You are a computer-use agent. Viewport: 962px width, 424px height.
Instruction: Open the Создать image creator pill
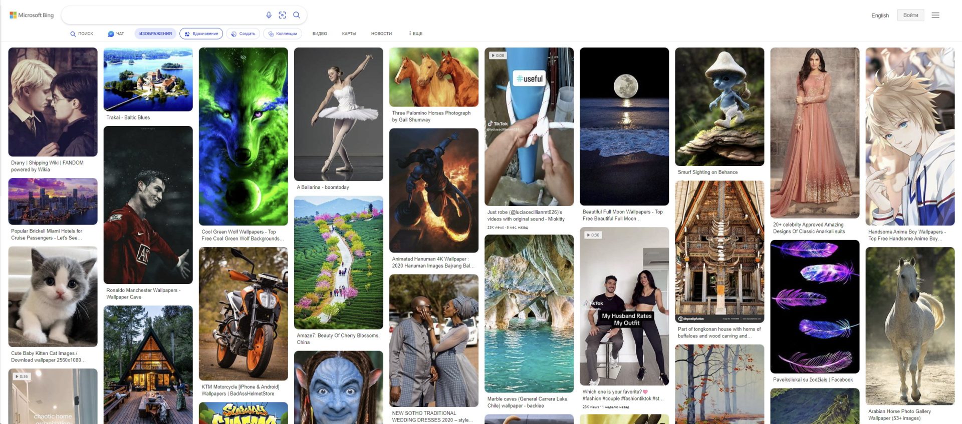tap(243, 33)
